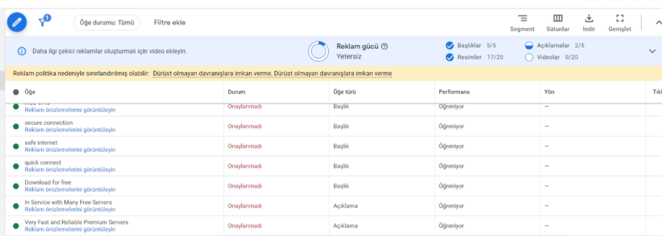Sort by the Öğe column header
662x236 pixels.
pos(30,92)
